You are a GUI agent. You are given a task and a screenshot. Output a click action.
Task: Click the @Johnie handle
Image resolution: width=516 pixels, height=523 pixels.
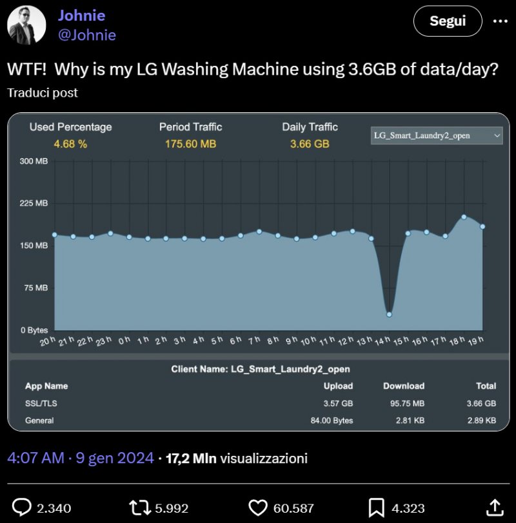point(87,35)
